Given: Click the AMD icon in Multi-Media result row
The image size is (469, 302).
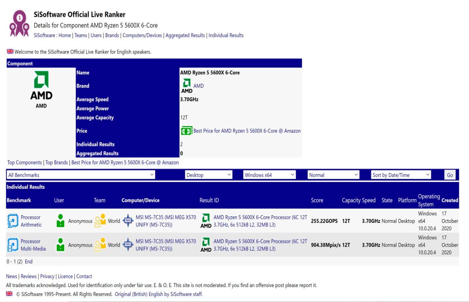Looking at the screenshot, I should point(206,245).
